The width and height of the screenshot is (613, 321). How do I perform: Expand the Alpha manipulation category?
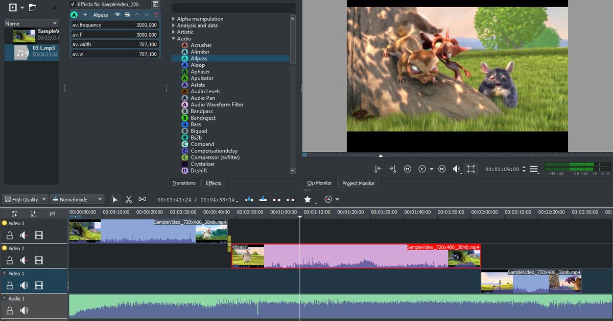174,19
